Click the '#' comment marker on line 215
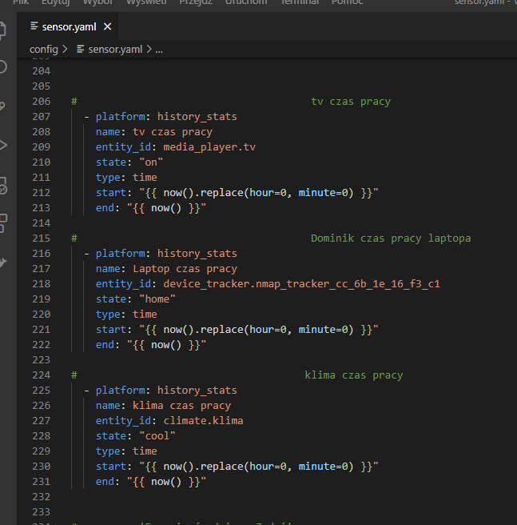The width and height of the screenshot is (517, 525). coord(74,238)
